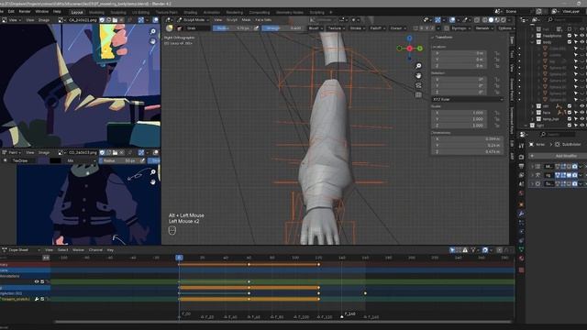Open the Material properties tab icon

pyautogui.click(x=521, y=258)
